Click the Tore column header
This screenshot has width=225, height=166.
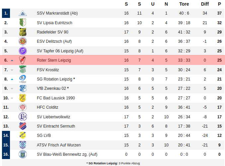184,4
